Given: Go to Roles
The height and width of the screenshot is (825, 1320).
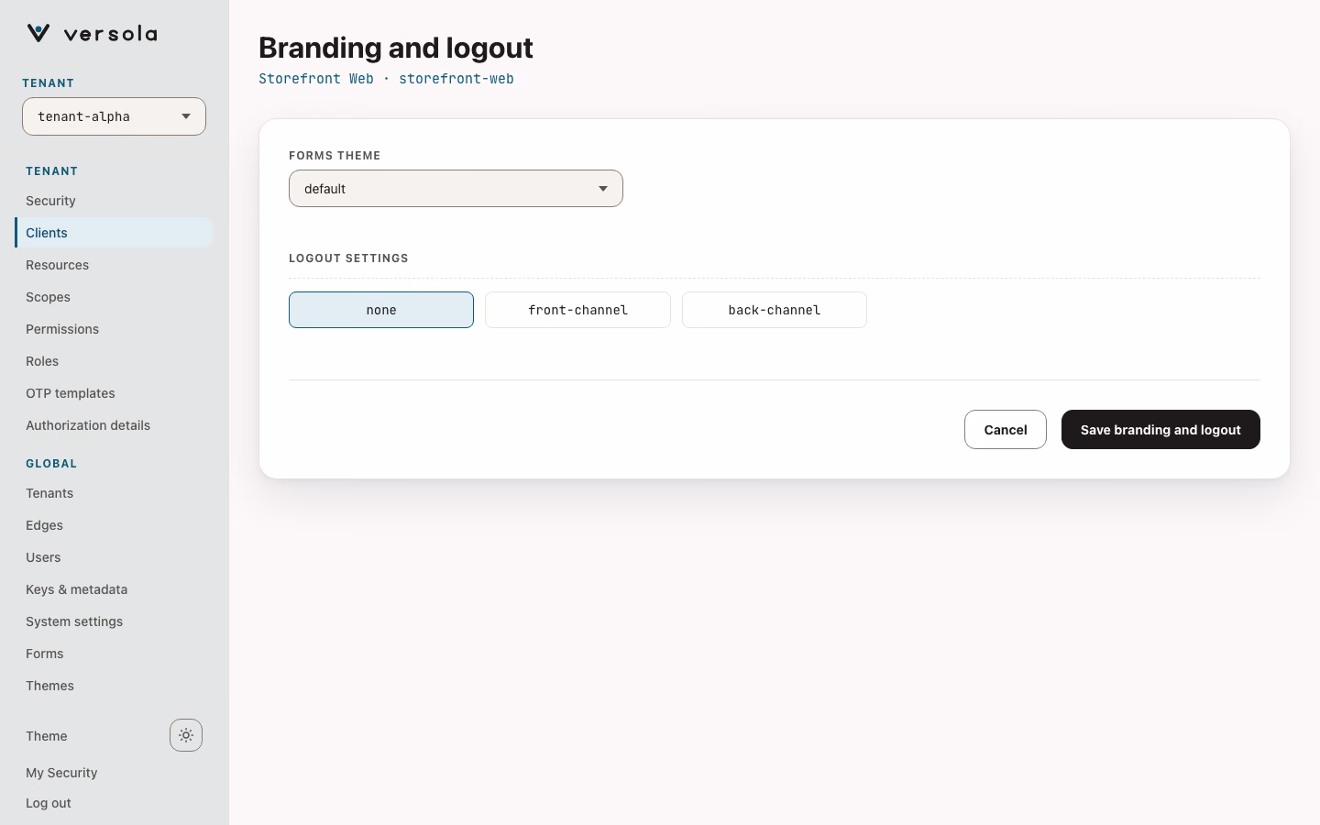Looking at the screenshot, I should 114,361.
